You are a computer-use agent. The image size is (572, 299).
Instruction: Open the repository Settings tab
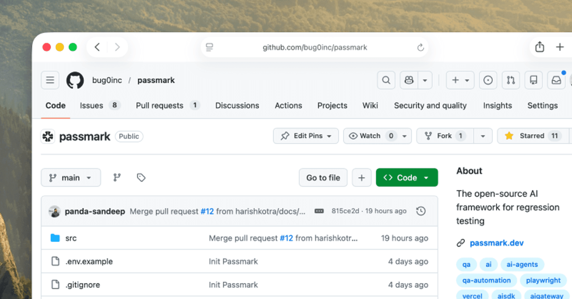click(542, 106)
